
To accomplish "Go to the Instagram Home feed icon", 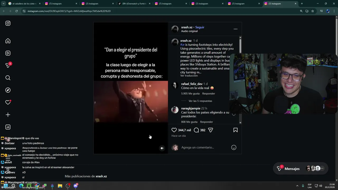I will pyautogui.click(x=8, y=41).
